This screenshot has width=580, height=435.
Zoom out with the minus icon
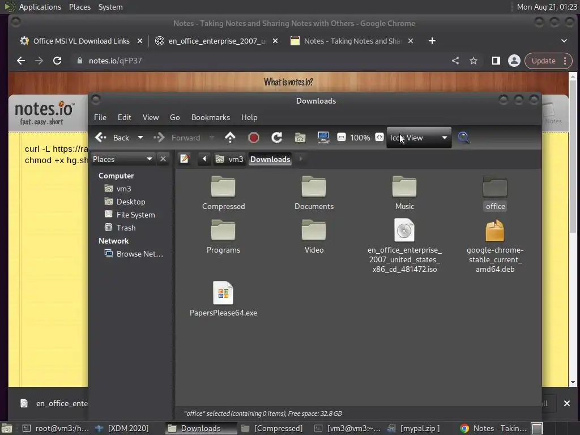pyautogui.click(x=342, y=137)
